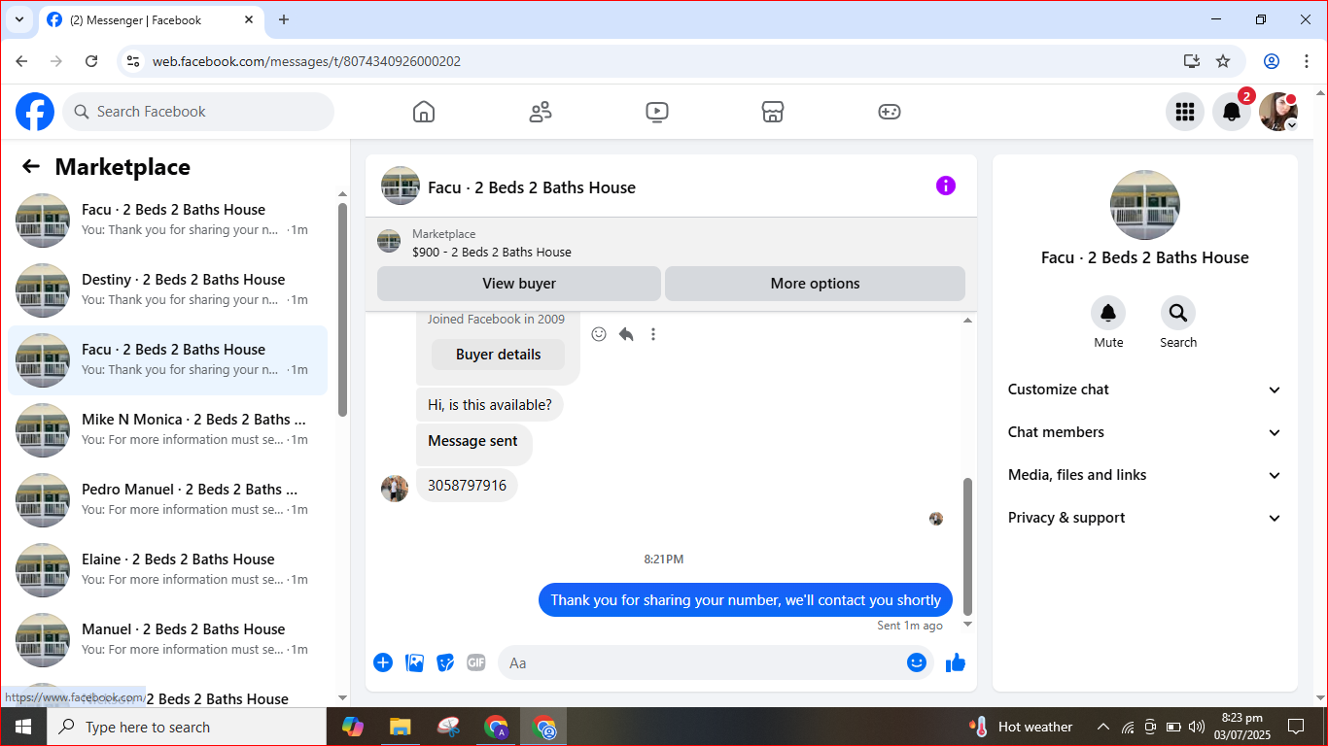Click the conversation list scrollbar
This screenshot has height=746, width=1328.
(342, 309)
